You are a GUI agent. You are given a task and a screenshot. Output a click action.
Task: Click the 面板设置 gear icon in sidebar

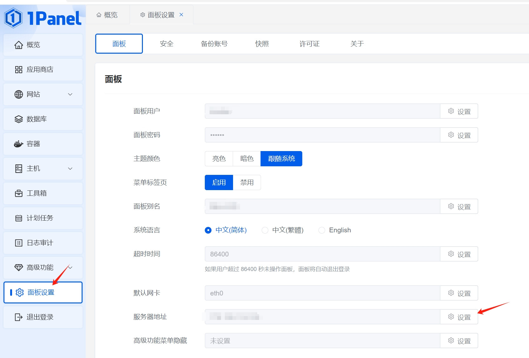pyautogui.click(x=20, y=293)
